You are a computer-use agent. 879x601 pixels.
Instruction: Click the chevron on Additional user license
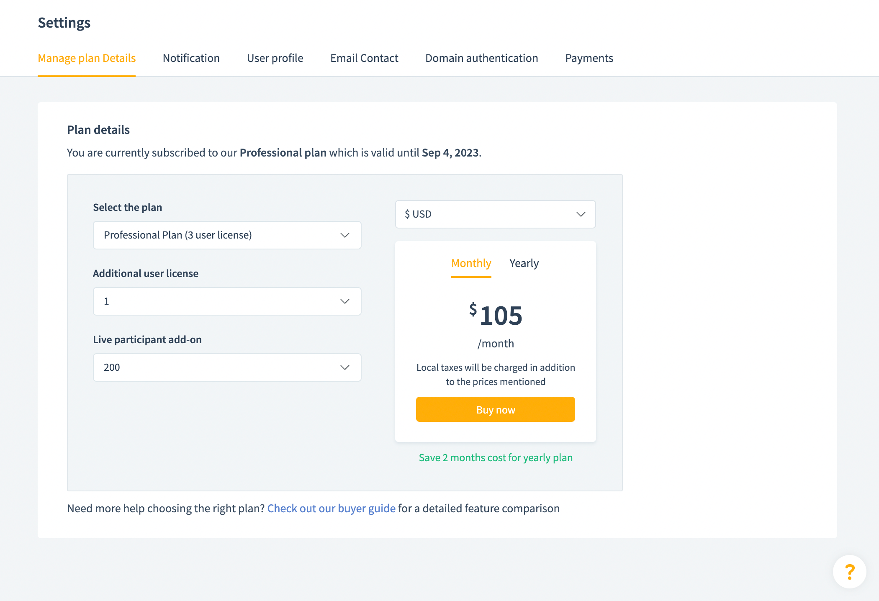point(345,301)
